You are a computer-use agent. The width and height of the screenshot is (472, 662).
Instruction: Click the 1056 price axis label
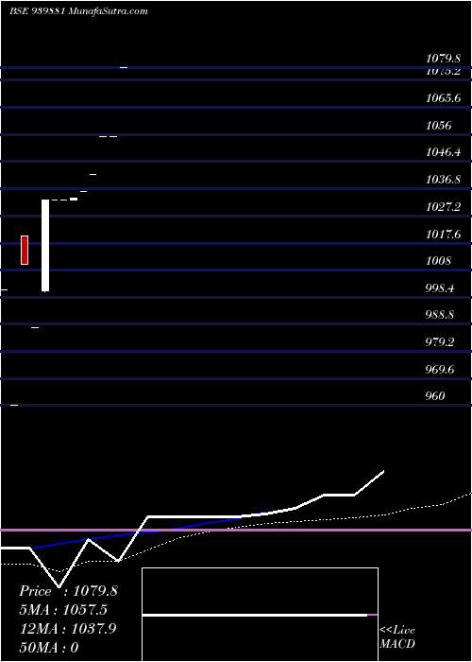click(x=438, y=126)
